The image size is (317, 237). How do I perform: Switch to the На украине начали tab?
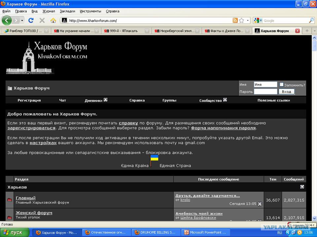pos(76,31)
